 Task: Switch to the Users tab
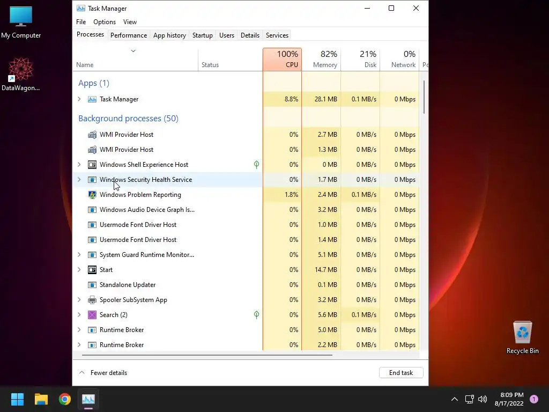[227, 35]
